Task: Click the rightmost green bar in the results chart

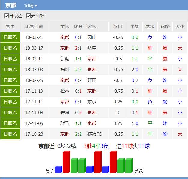Action: pos(129,166)
